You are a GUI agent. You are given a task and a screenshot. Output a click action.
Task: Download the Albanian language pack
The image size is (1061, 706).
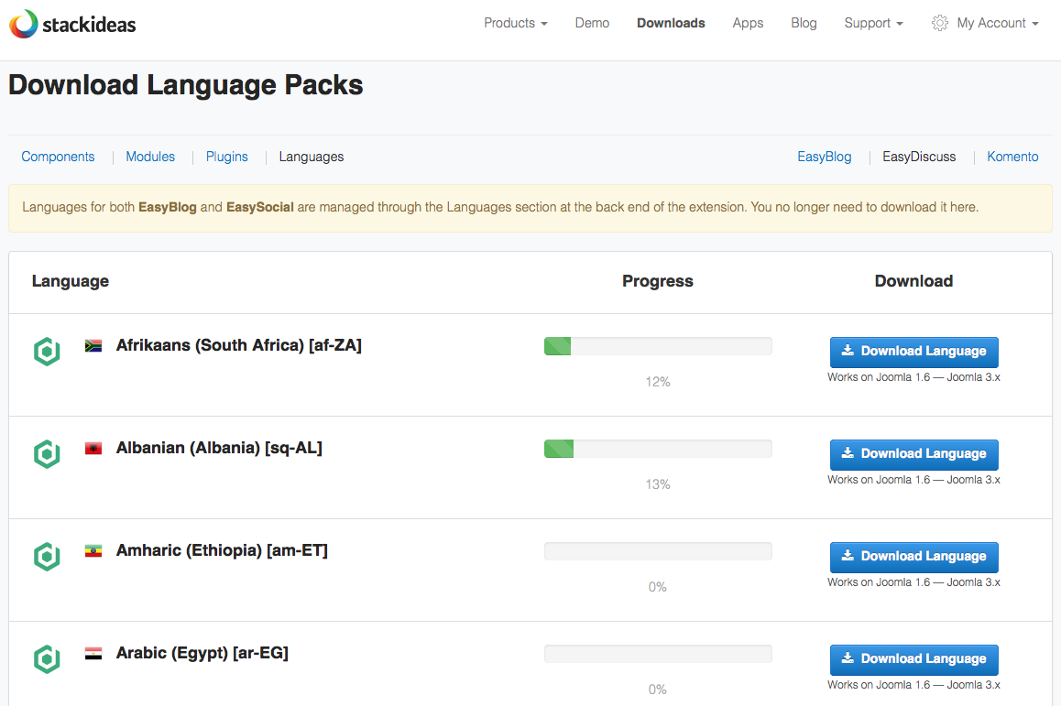[x=913, y=454]
